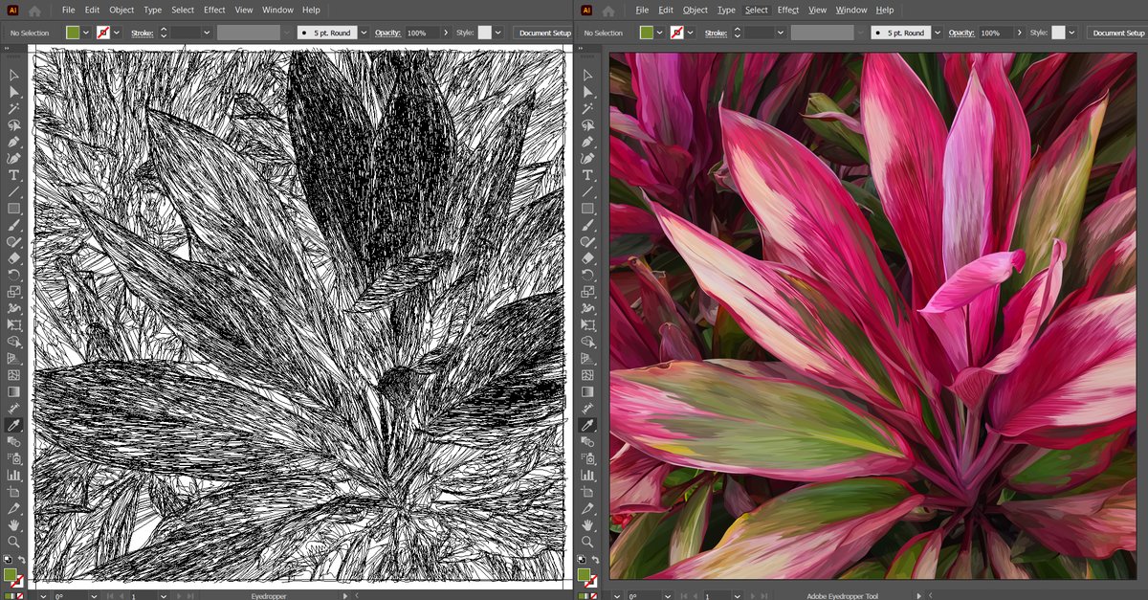The height and width of the screenshot is (600, 1148).
Task: Choose the Hand tool in the outline-view window
Action: (x=13, y=524)
